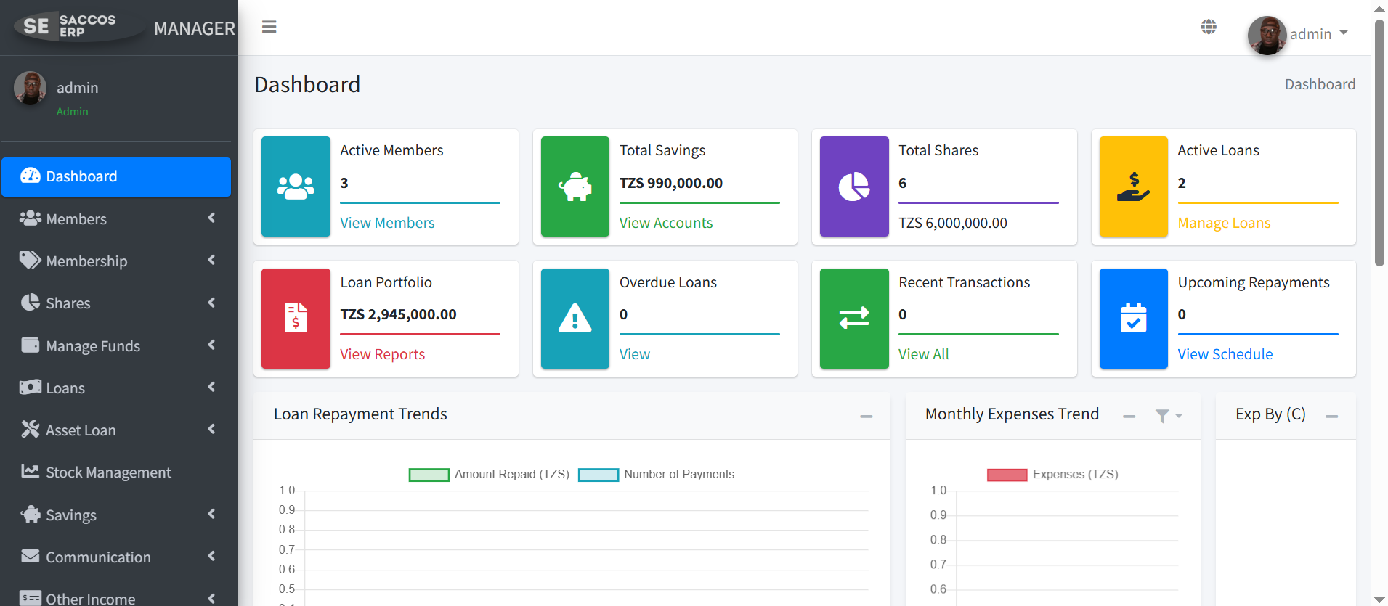1388x606 pixels.
Task: Click the page vertical scrollbar
Action: (x=1379, y=145)
